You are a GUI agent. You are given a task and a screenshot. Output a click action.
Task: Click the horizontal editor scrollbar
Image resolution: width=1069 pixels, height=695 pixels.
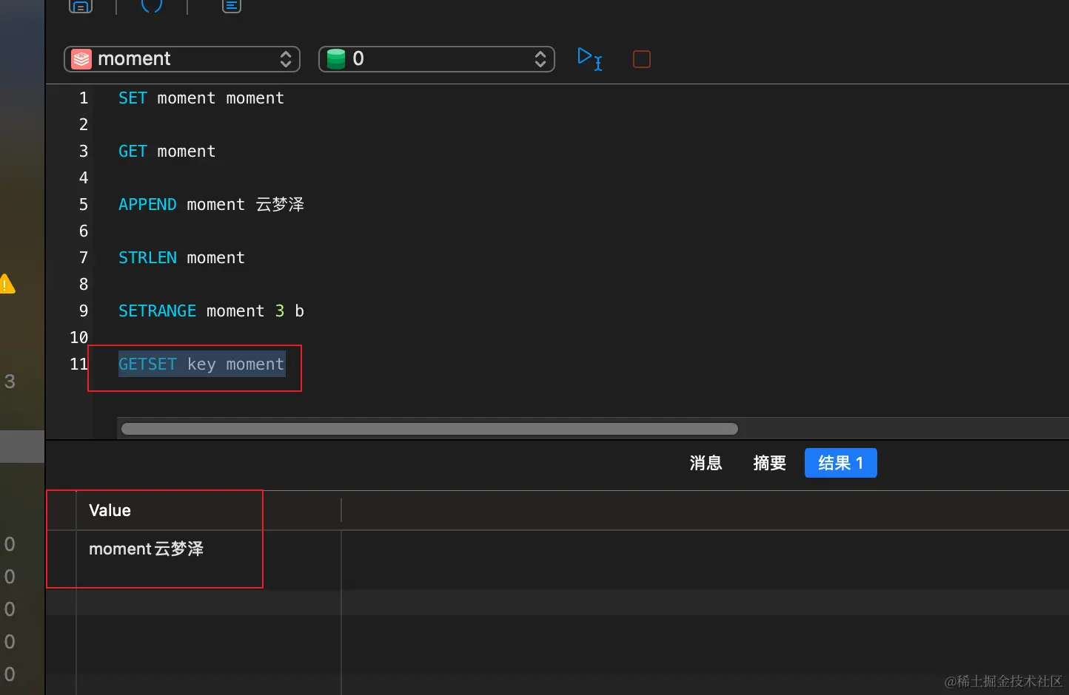429,429
